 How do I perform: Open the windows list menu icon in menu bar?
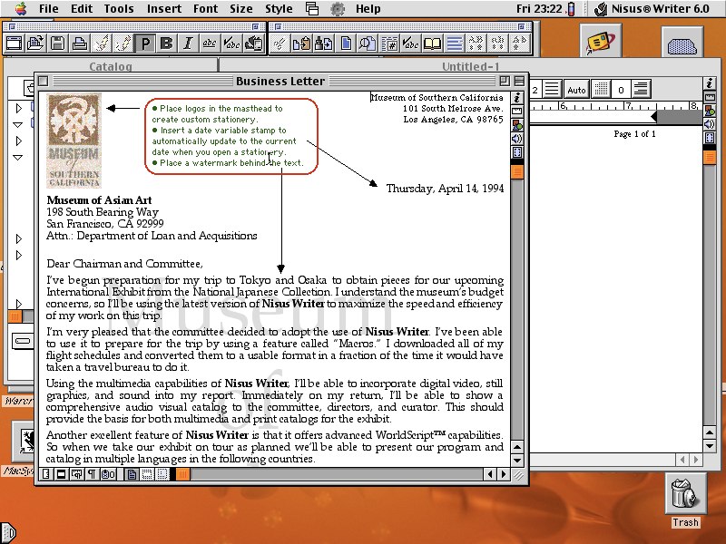click(x=312, y=8)
